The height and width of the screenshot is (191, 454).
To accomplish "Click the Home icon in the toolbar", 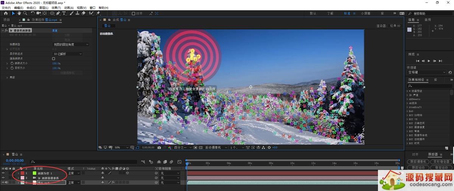I will (5, 13).
